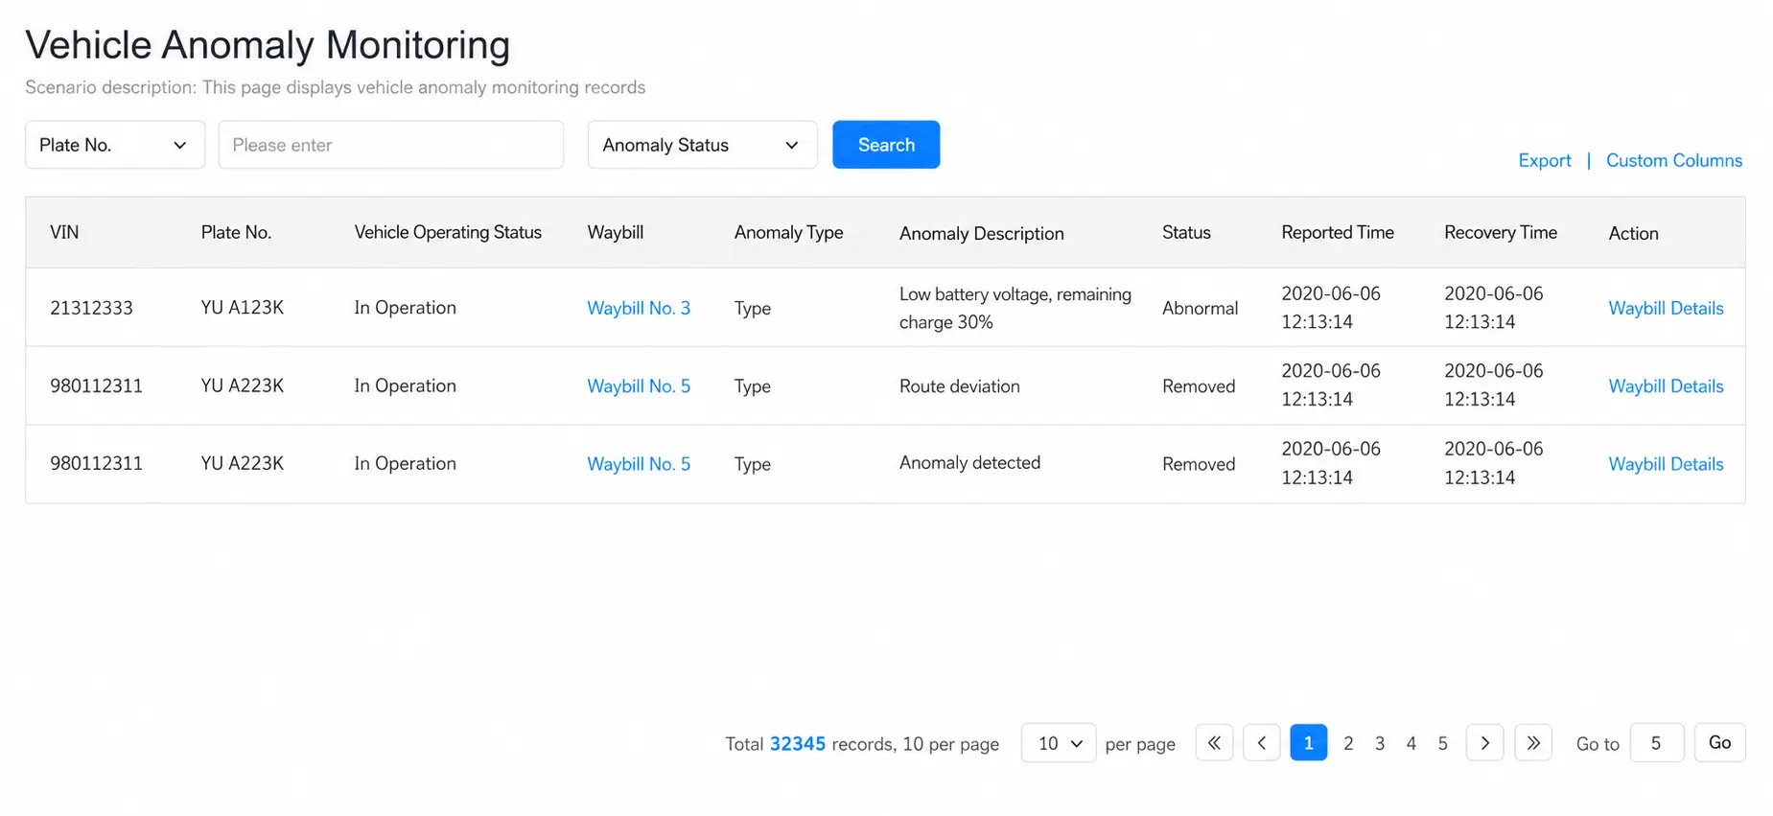Open Waybill No. 5 for Anomaly detected row

[x=639, y=464]
